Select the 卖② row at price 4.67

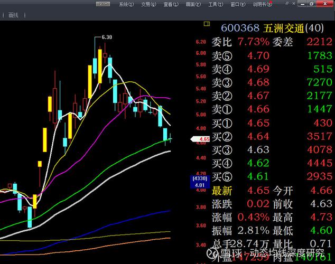point(272,96)
